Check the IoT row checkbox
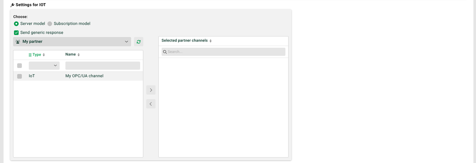Viewport: 476px width, 163px height. pyautogui.click(x=20, y=76)
